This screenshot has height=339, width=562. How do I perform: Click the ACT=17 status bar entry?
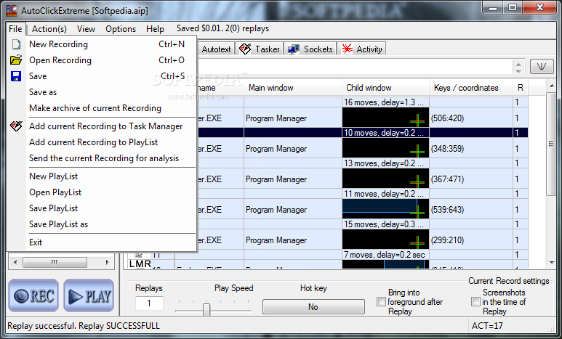click(x=487, y=326)
